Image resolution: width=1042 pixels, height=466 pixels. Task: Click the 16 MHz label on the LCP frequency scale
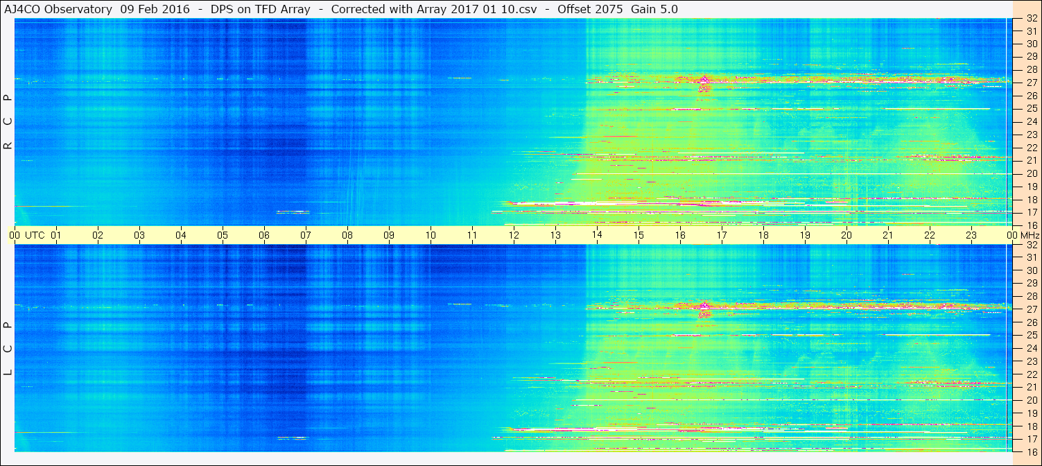click(1031, 451)
